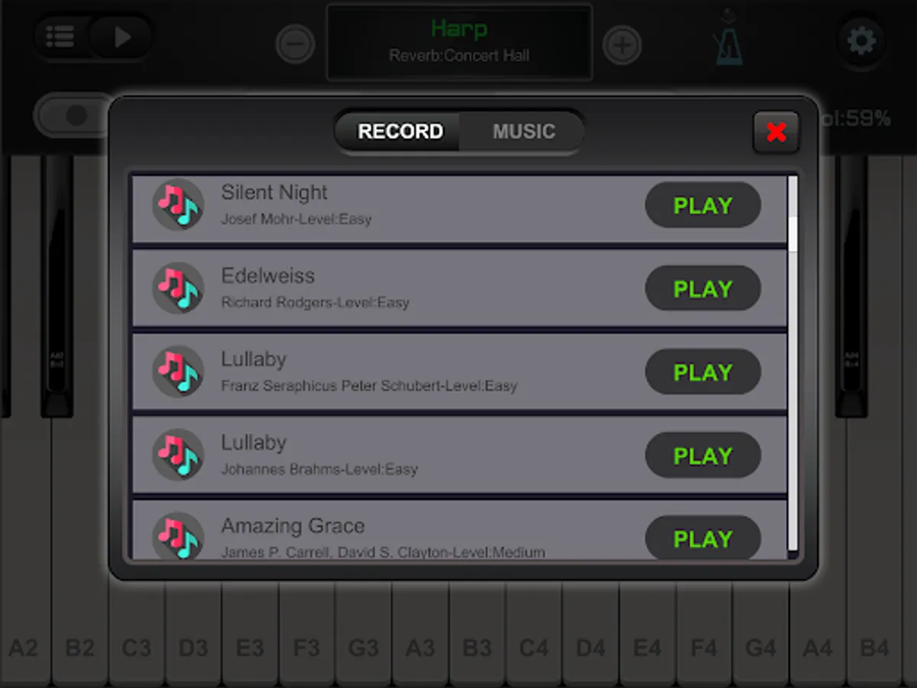Play Brahms' Lullaby

point(703,456)
